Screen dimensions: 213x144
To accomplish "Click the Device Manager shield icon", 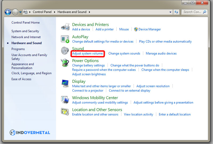I will click(136, 29).
